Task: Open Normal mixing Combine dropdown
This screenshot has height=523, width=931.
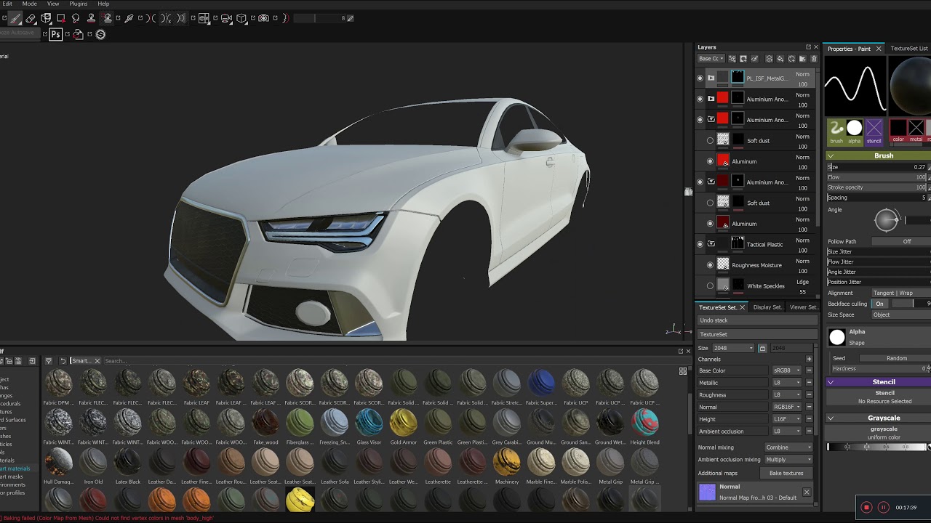Action: (x=788, y=447)
